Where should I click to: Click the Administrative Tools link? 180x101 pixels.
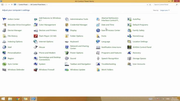pos(79,19)
